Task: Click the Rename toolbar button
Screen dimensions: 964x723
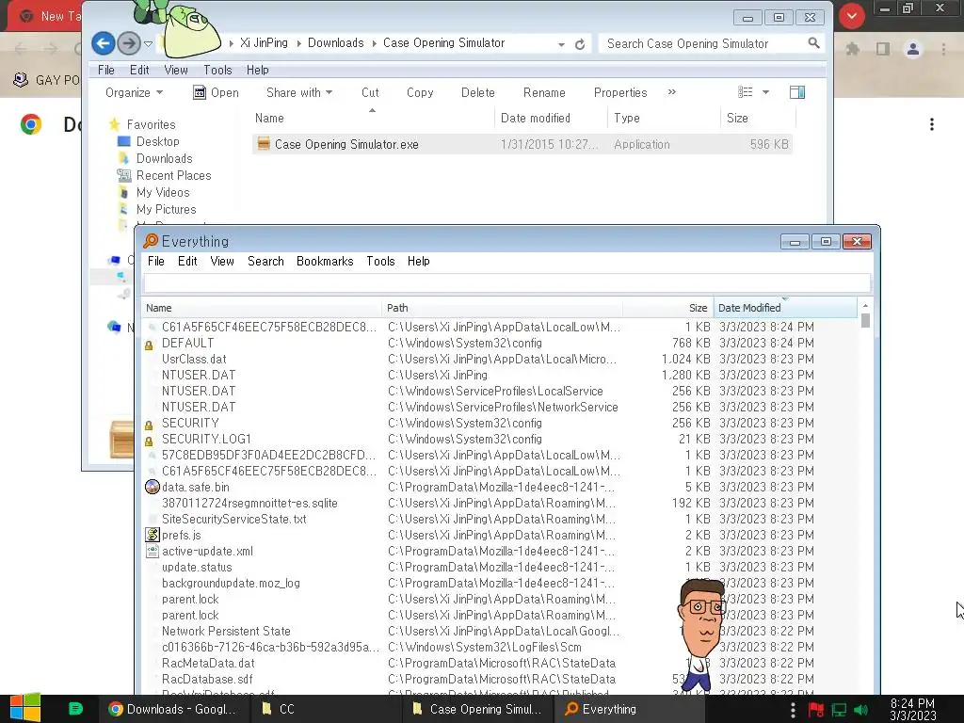Action: click(x=544, y=92)
